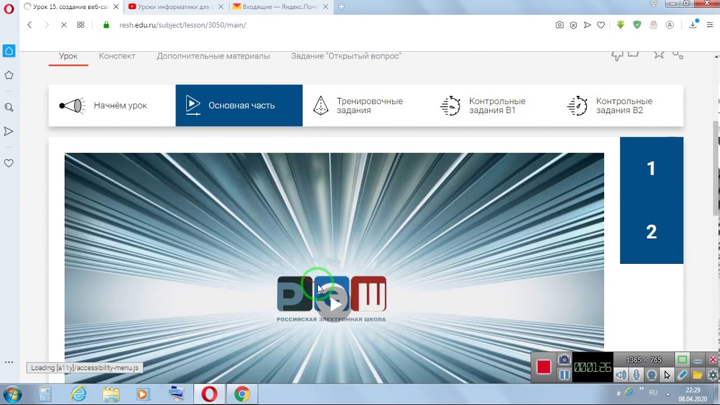Open Задание "Открытый вопрос" tab

coord(346,56)
